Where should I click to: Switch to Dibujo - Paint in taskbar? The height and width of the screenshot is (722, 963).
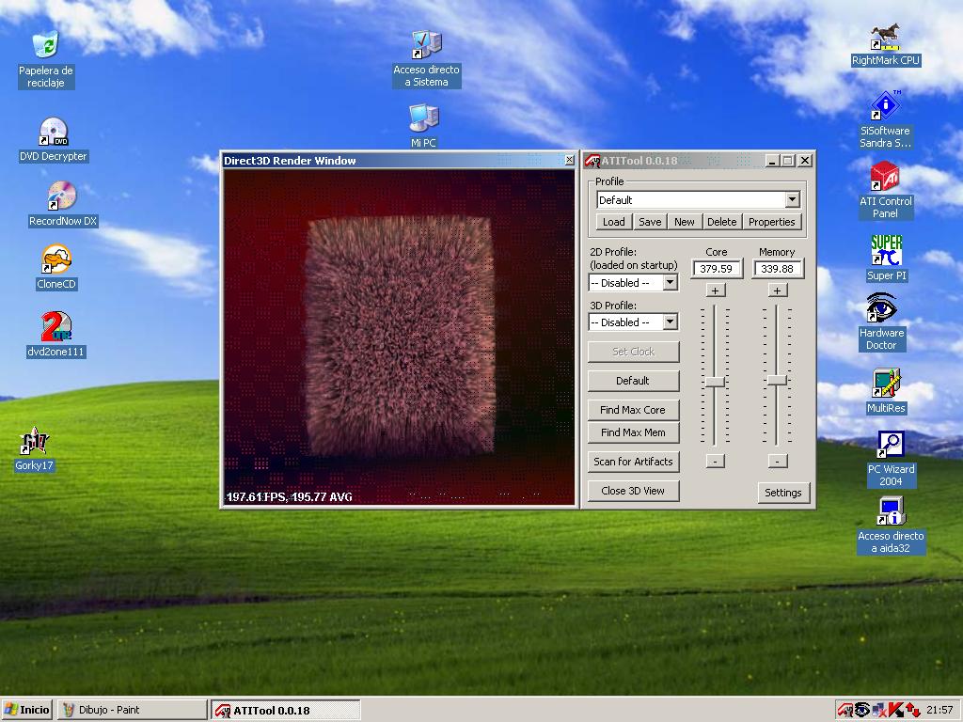tap(132, 710)
